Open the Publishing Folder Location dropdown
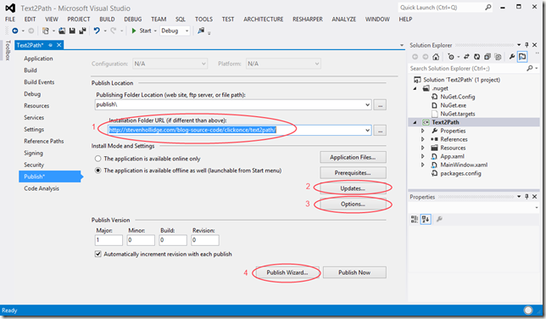The image size is (546, 319). coord(368,104)
